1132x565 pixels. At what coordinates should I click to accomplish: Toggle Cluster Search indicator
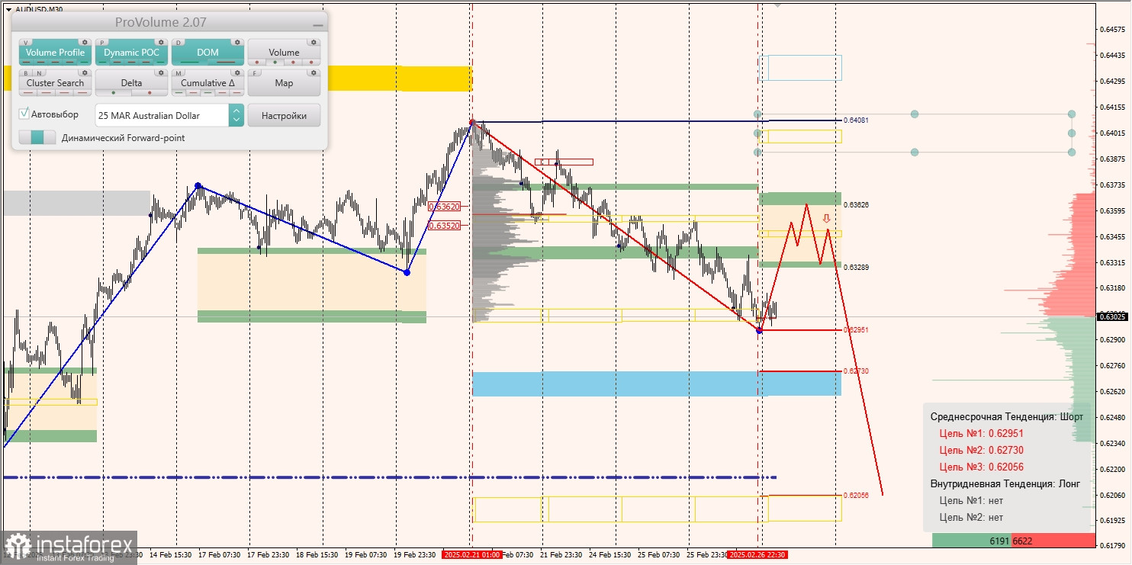pyautogui.click(x=55, y=82)
